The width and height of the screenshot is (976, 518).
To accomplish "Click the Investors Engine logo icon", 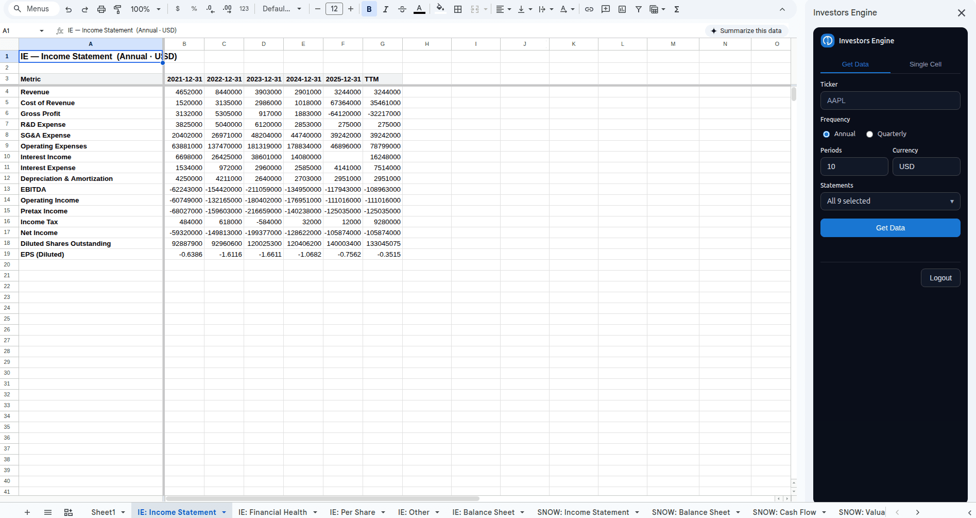I will (828, 41).
